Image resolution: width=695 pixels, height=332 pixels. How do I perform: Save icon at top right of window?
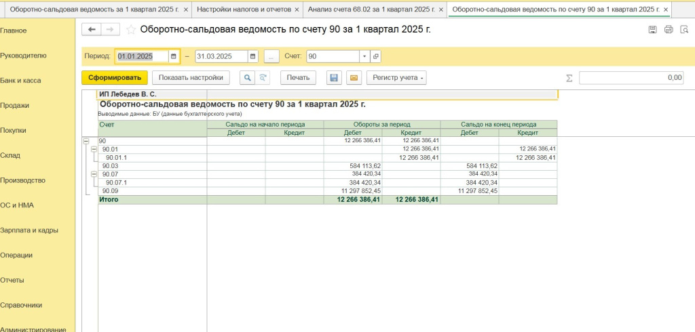[x=652, y=30]
